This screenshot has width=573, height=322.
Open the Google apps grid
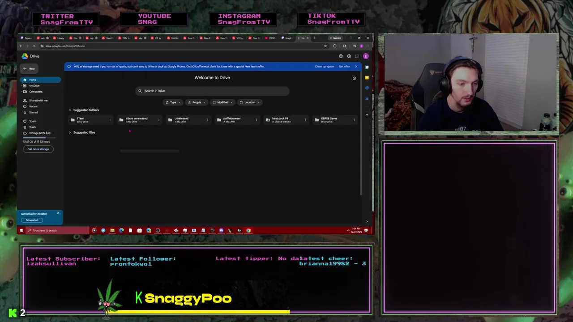357,56
